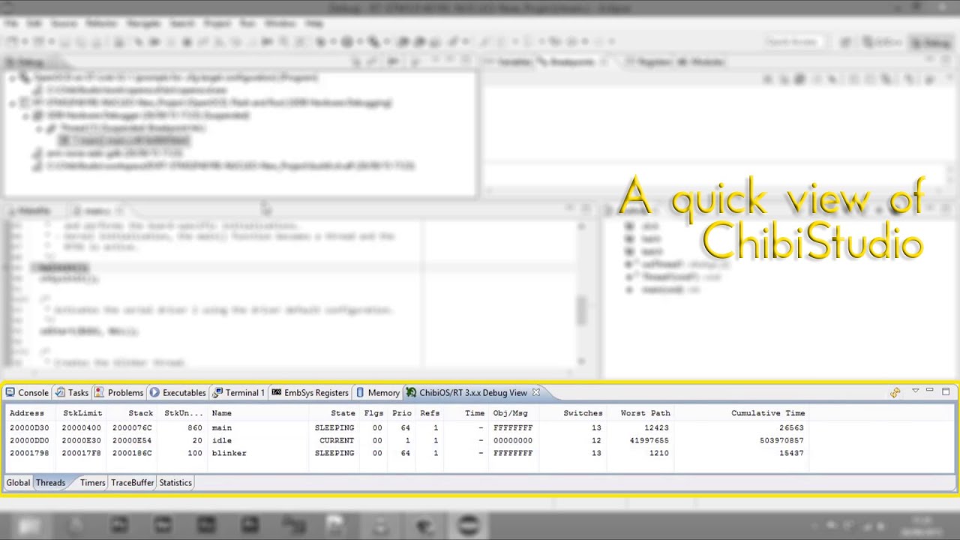Open the Tasks tab
This screenshot has width=960, height=540.
tap(71, 392)
